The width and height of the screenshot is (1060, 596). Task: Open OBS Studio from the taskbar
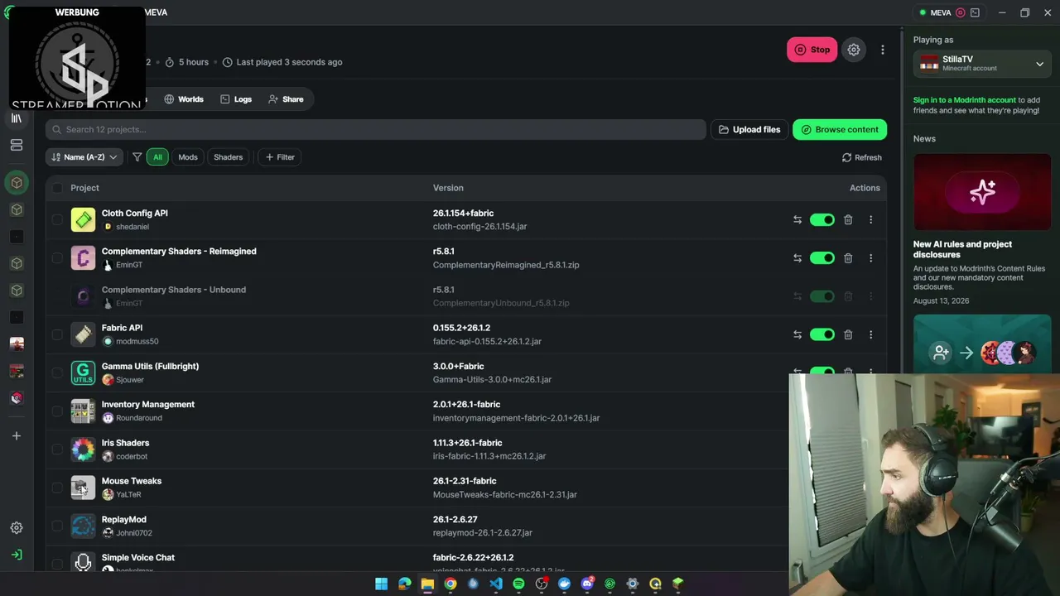click(x=542, y=584)
